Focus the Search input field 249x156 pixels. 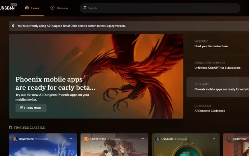160,8
